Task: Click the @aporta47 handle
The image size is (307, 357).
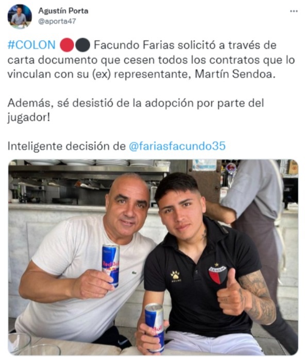Action: coord(57,22)
